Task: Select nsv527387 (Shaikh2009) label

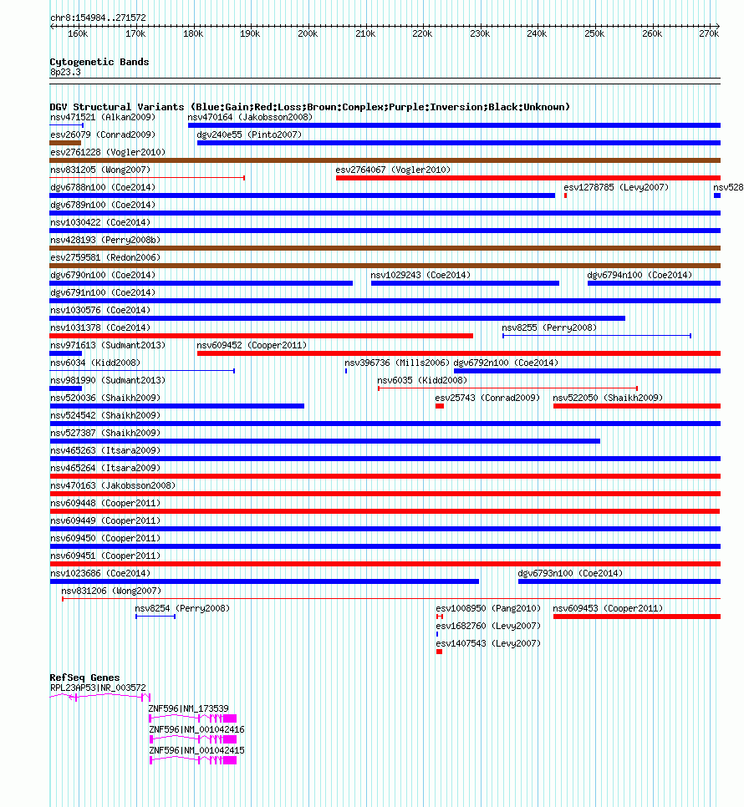Action: click(105, 433)
